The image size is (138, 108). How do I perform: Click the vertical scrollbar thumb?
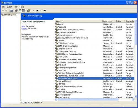[x=136, y=34]
